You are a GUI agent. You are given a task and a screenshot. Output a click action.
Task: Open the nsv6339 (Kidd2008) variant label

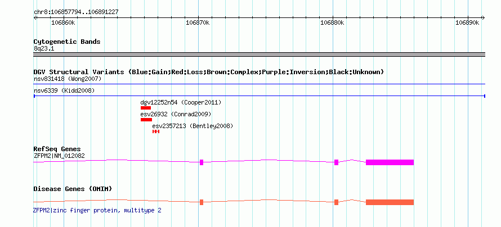click(64, 90)
